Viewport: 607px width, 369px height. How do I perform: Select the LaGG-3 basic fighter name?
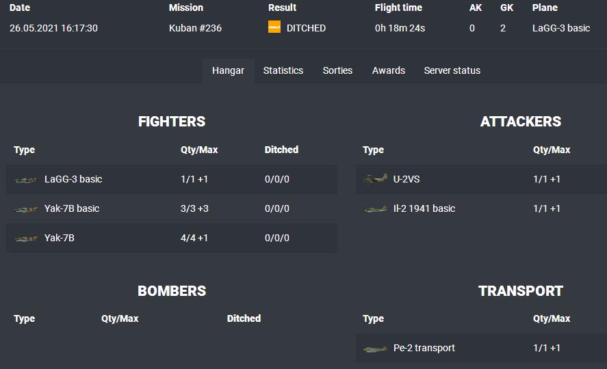pos(73,179)
